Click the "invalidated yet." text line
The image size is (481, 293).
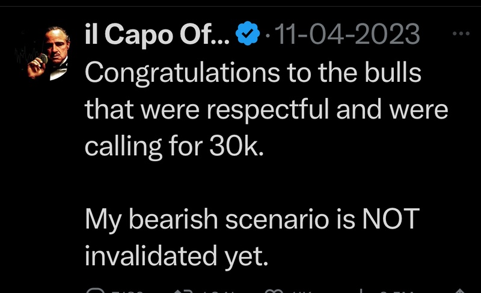(x=174, y=257)
